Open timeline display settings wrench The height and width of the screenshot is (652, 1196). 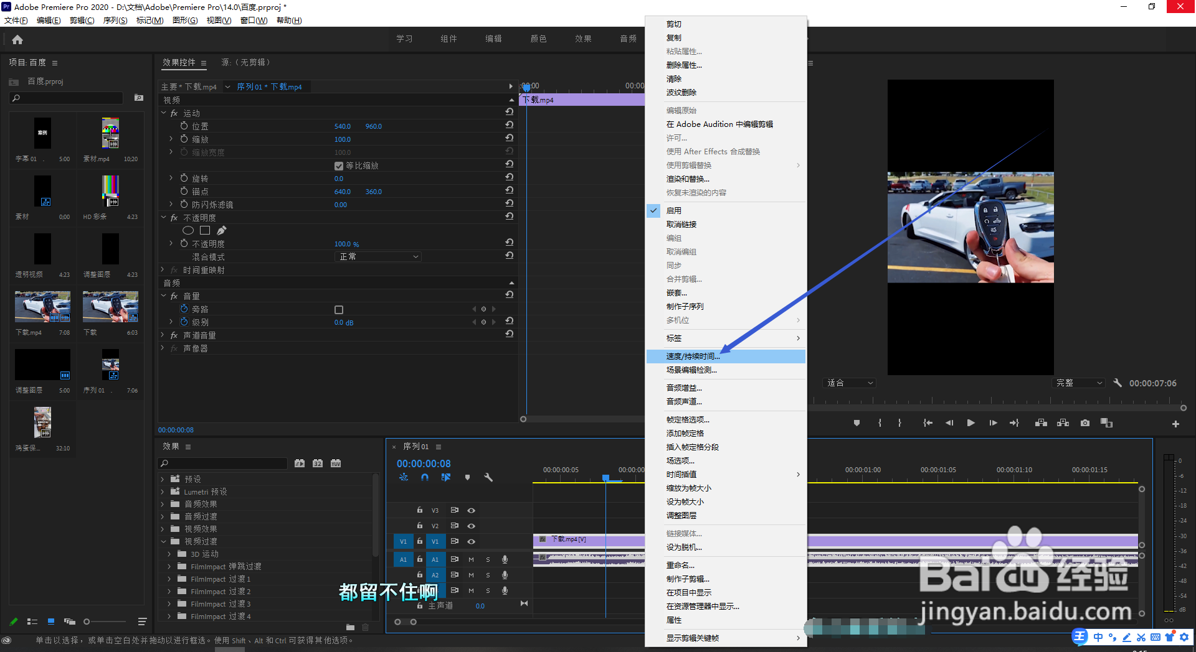(488, 477)
